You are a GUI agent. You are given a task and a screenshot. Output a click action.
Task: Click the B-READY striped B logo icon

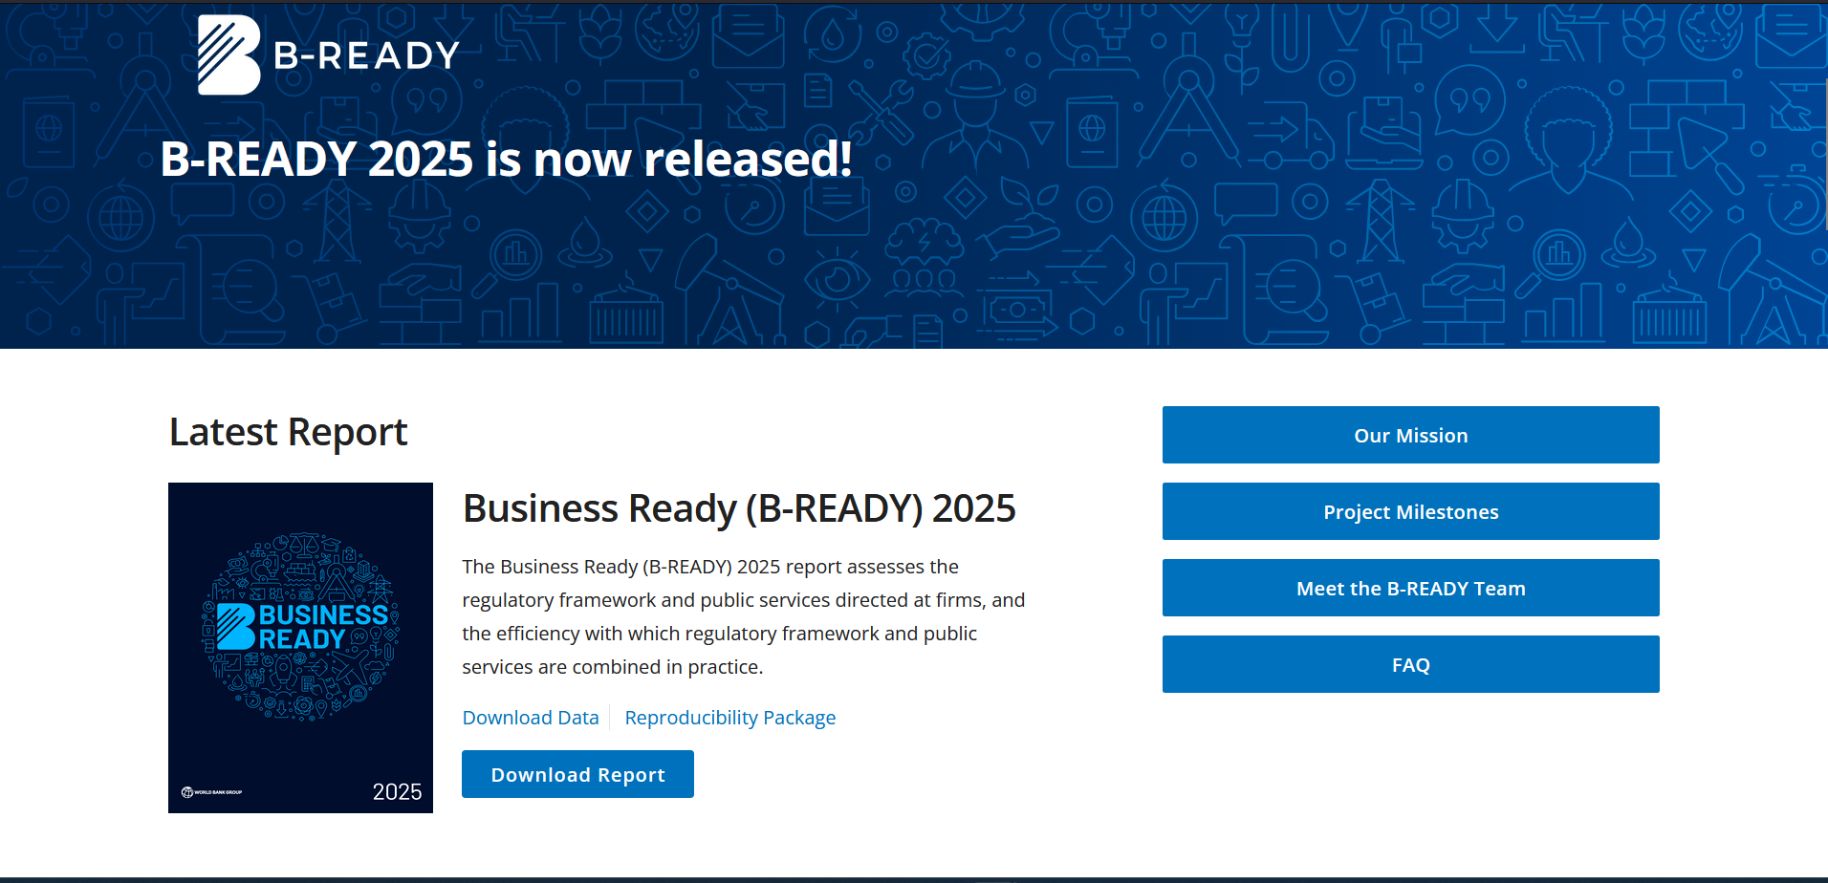[228, 55]
